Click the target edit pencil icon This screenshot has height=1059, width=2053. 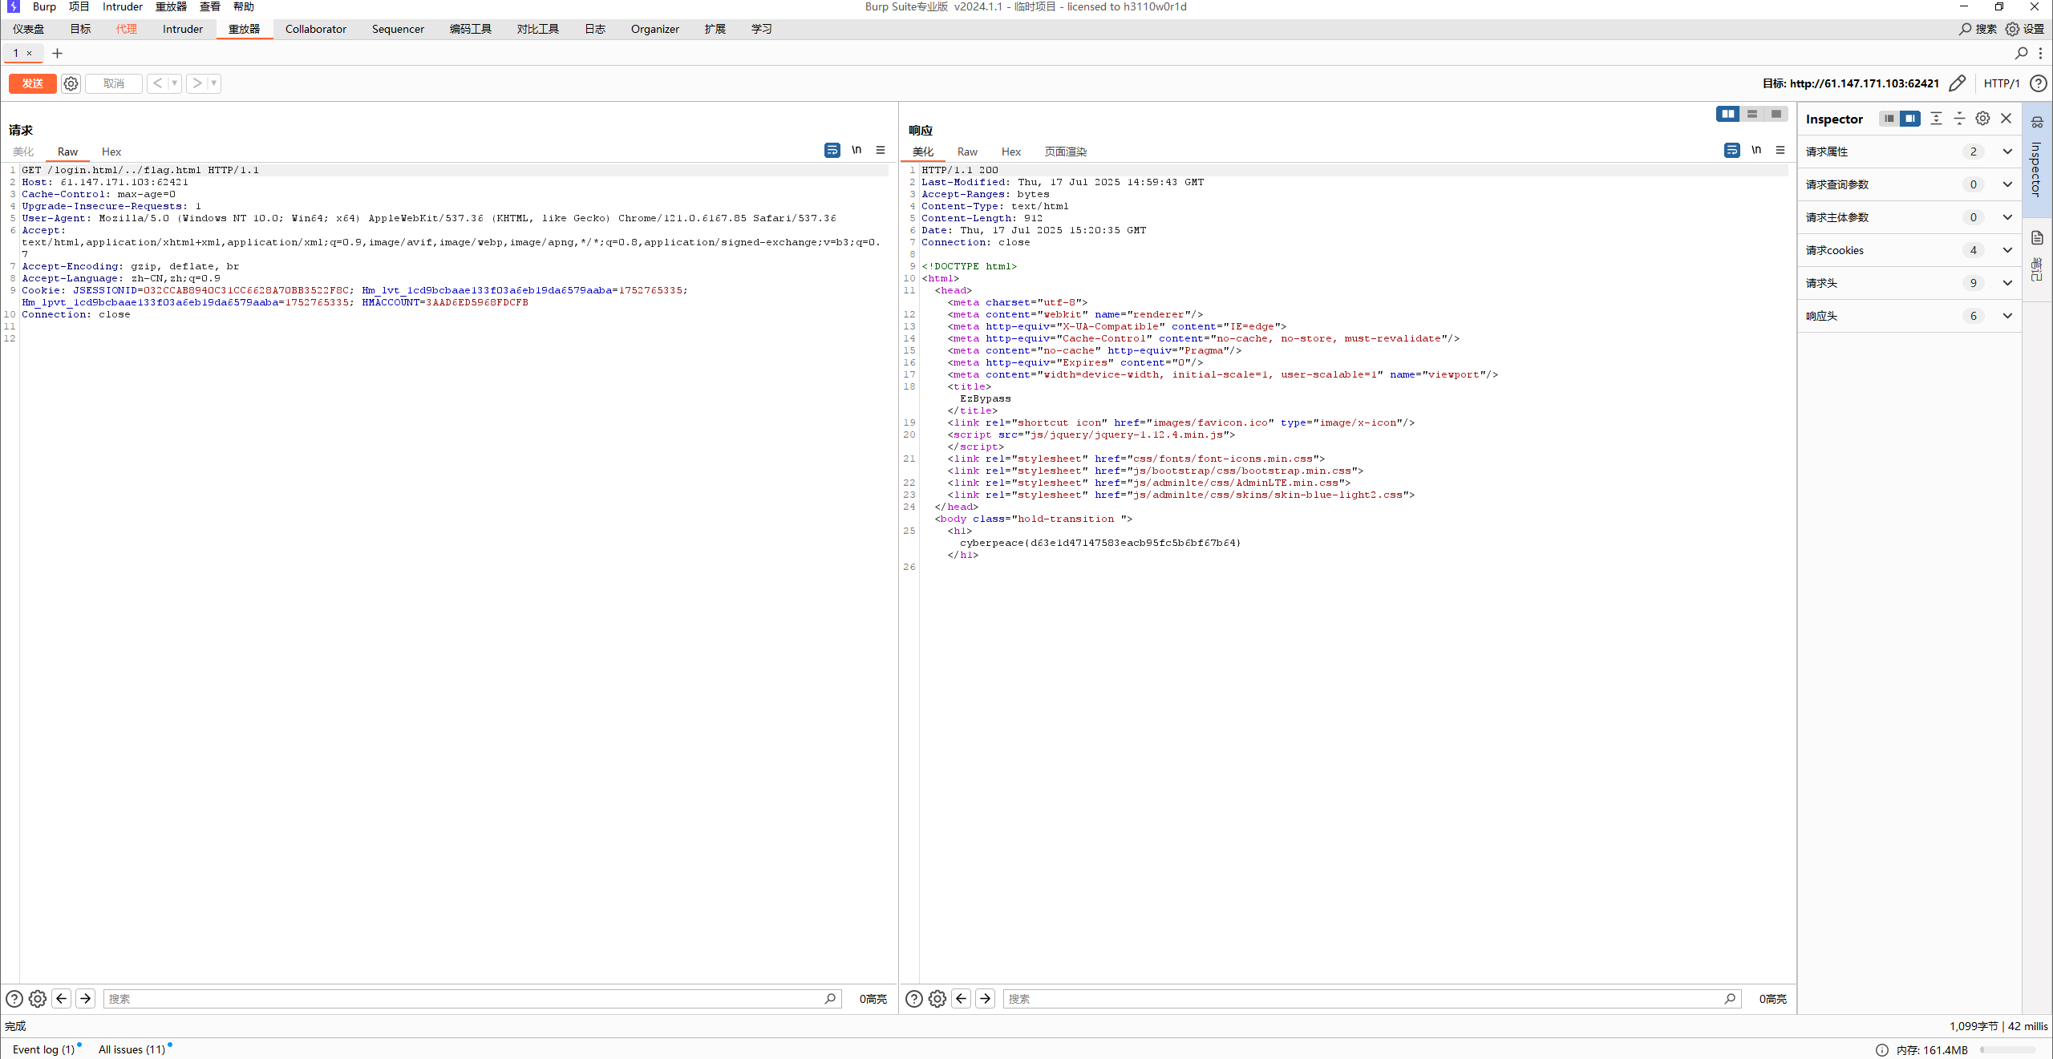(1957, 83)
